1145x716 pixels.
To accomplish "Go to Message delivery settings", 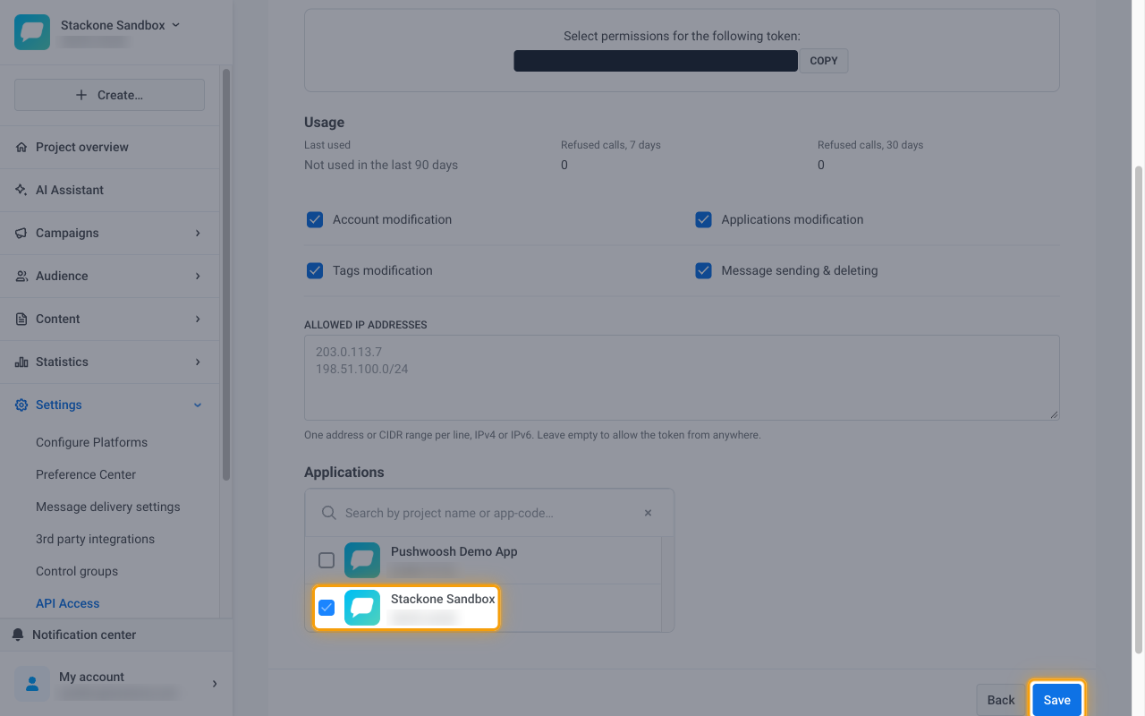I will [108, 507].
